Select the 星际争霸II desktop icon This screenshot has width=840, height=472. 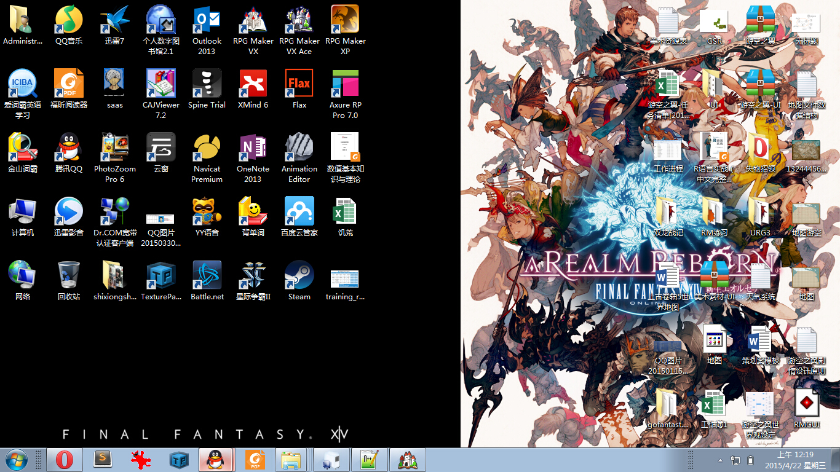[253, 281]
